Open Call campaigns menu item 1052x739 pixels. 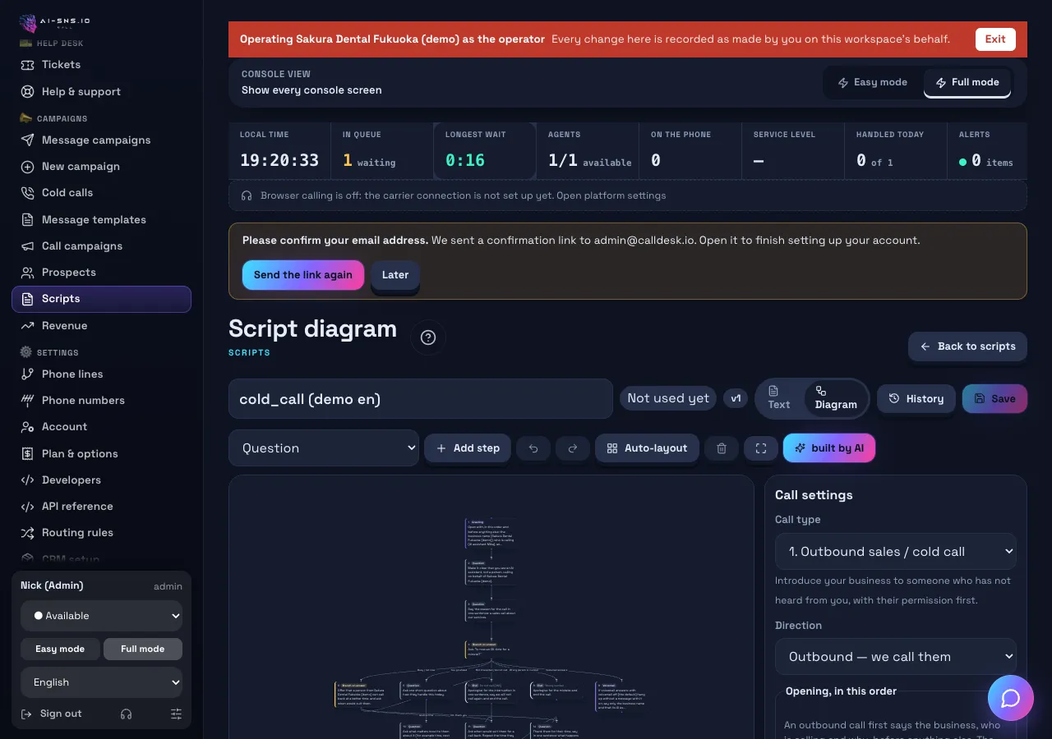[102, 246]
